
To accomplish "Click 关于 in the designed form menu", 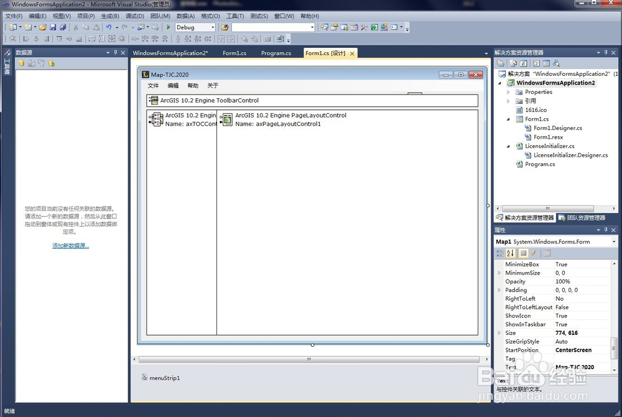I will tap(213, 86).
